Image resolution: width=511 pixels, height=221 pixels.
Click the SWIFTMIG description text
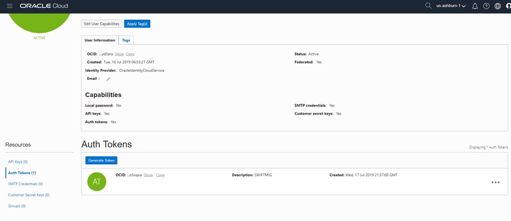click(263, 175)
